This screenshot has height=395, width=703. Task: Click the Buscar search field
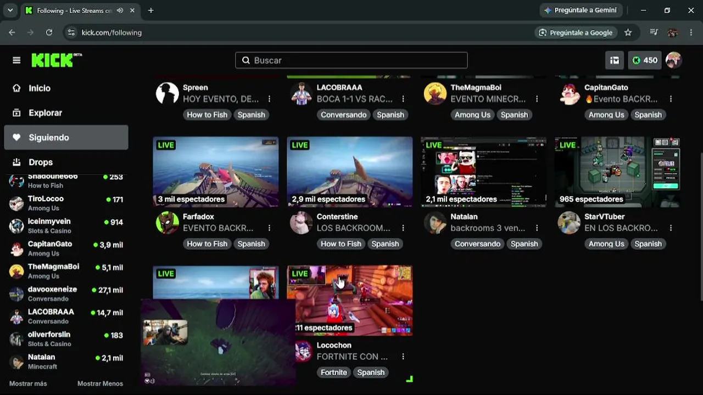[x=351, y=60]
